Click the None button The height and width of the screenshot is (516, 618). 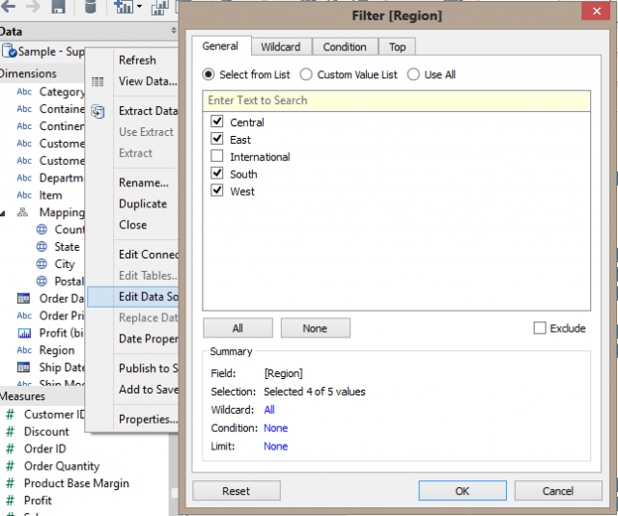tap(315, 328)
